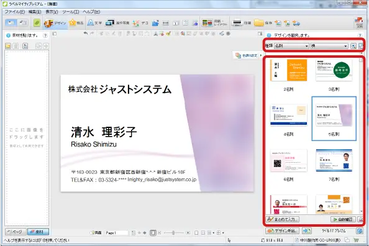369x246 pixels.
Task: Click the address line 〒163-0023 on card
Action: click(128, 172)
